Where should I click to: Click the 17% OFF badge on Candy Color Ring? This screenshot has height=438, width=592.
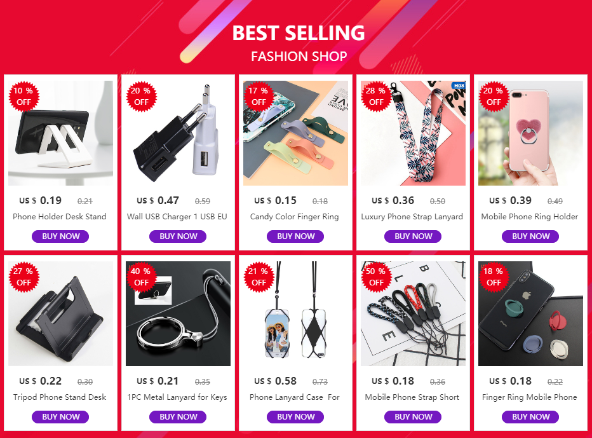tap(259, 97)
